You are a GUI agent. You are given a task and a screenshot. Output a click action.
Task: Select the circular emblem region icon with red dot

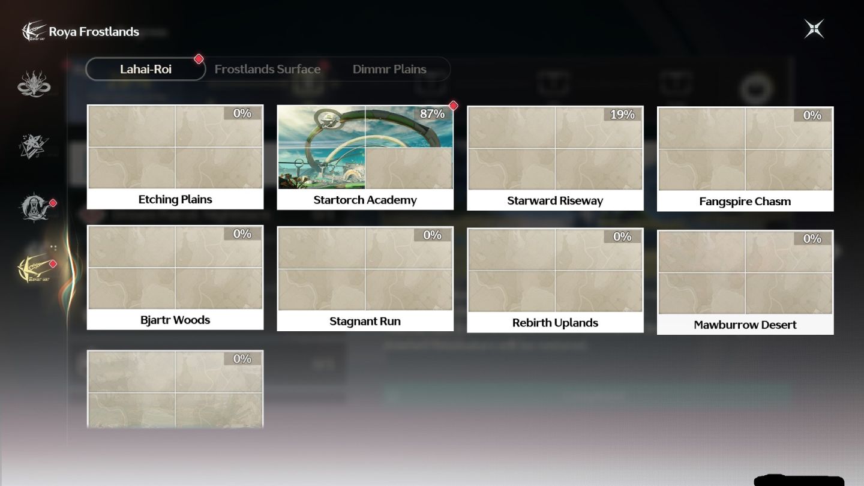35,208
